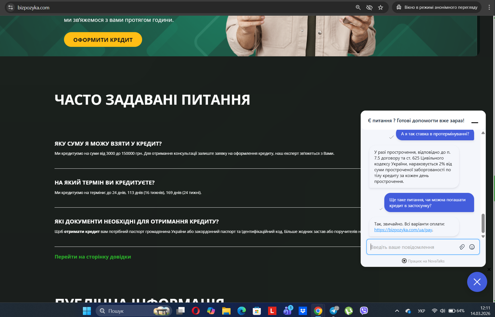Open the Windows Start menu

87,311
